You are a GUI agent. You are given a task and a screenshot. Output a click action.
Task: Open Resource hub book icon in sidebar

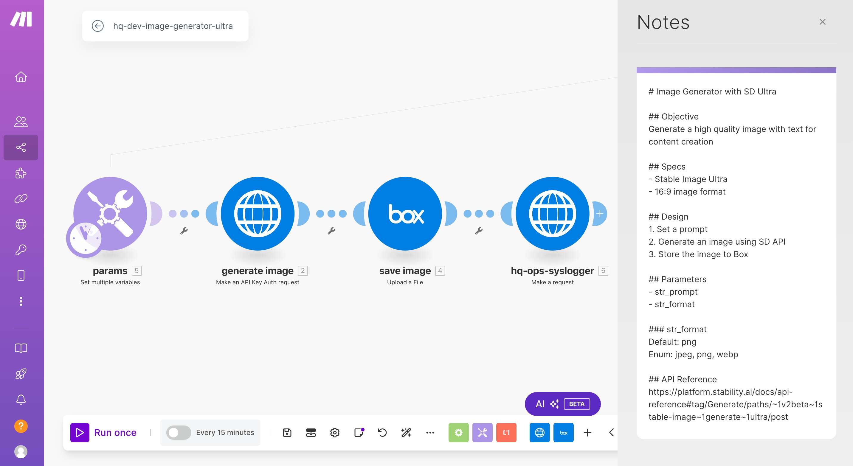tap(21, 348)
